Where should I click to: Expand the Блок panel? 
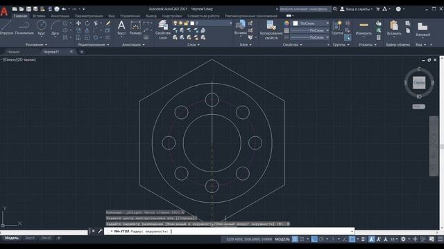coord(246,44)
